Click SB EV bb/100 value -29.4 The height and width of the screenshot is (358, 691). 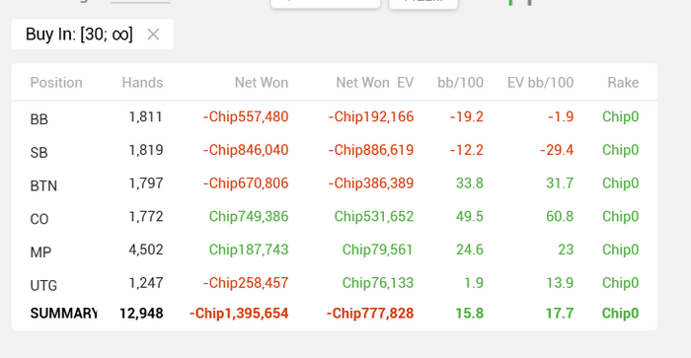pyautogui.click(x=557, y=150)
